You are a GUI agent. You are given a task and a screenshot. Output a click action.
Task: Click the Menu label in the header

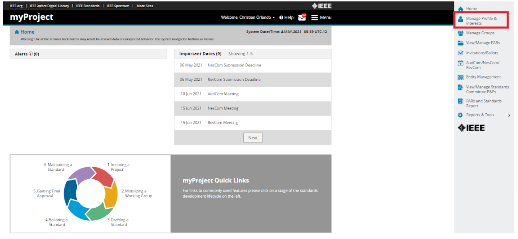coord(326,18)
